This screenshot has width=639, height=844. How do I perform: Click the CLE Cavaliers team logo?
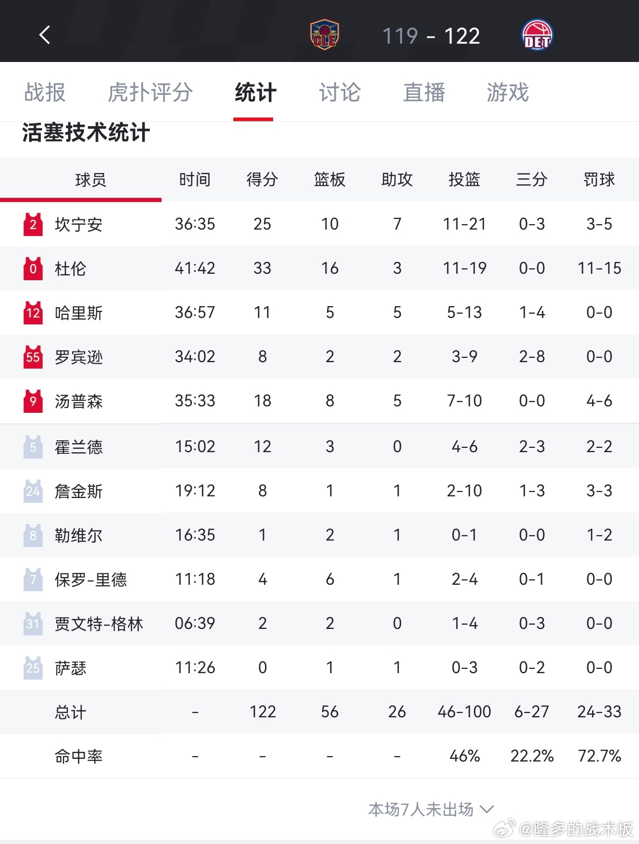point(324,34)
